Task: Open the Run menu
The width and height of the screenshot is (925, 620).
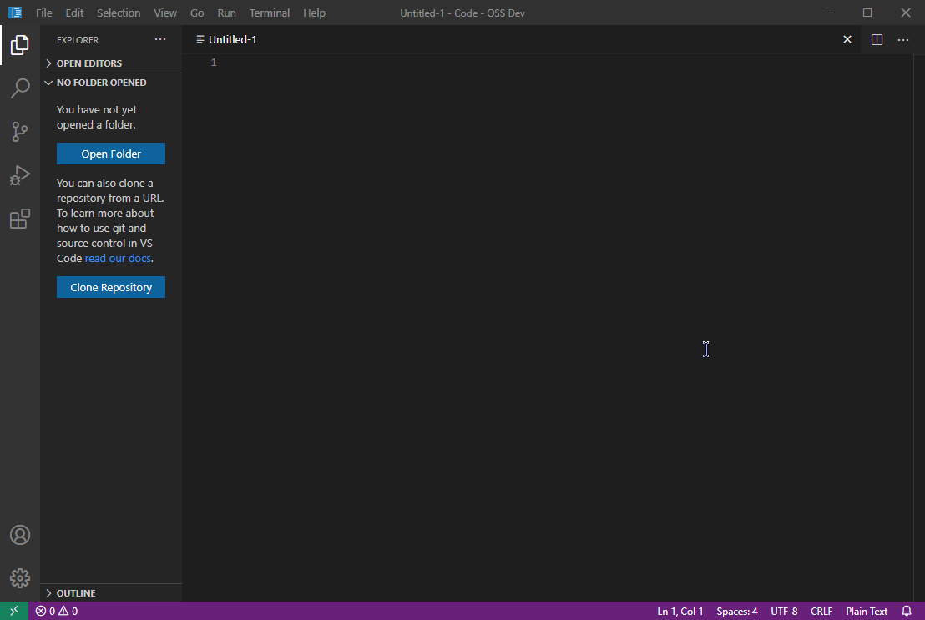Action: pos(226,13)
